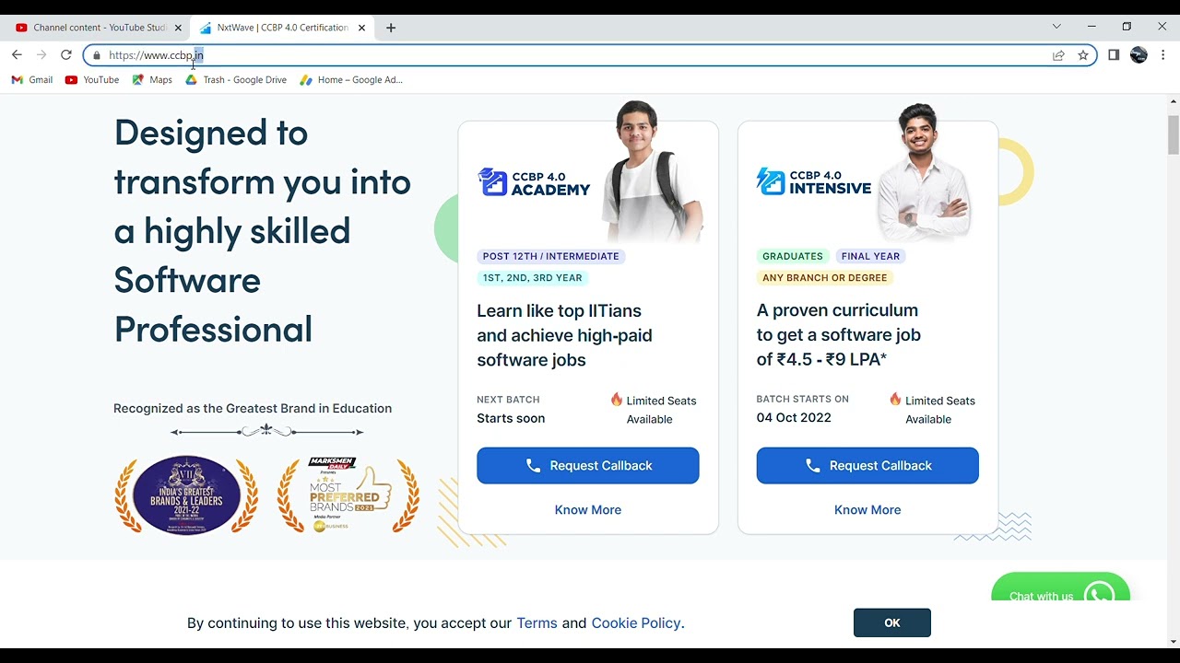Screen dimensions: 1180x663
Task: Open the YouTube bookmark
Action: 92,80
